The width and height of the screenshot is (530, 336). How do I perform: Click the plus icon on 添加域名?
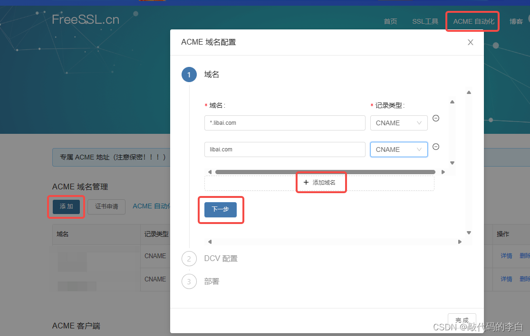tap(307, 182)
